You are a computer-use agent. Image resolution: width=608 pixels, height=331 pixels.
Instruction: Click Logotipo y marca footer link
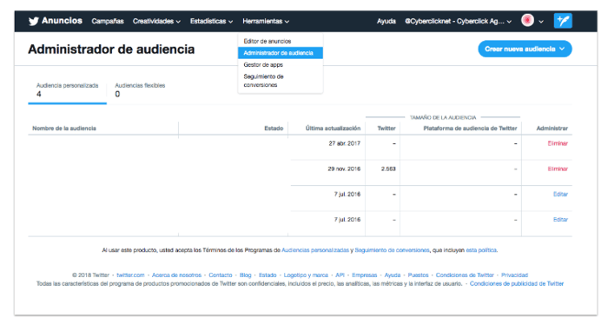(306, 275)
